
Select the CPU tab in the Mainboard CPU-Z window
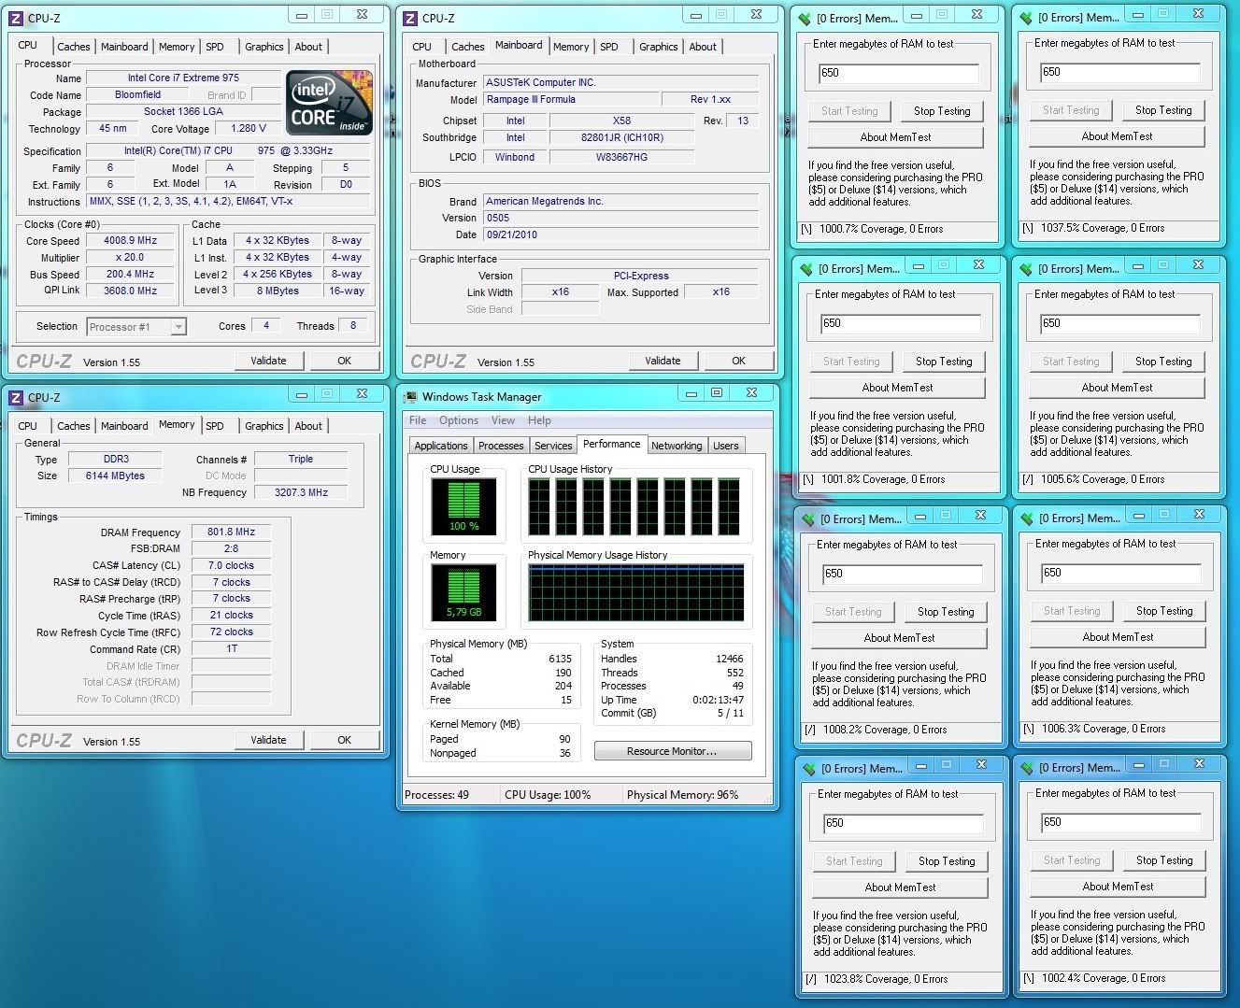point(422,47)
